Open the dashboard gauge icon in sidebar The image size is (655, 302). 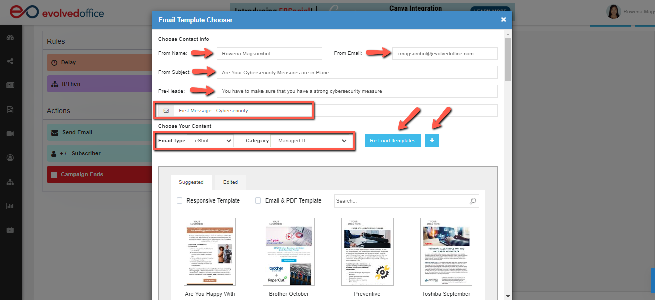click(10, 38)
